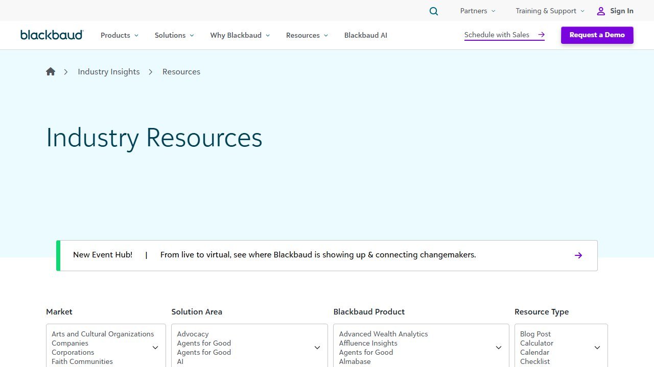Select Companies in Market list
The image size is (654, 367).
click(x=70, y=343)
